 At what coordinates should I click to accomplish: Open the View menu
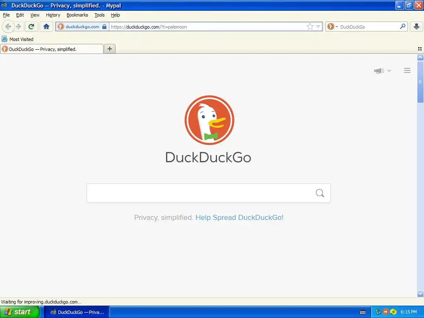[x=35, y=15]
